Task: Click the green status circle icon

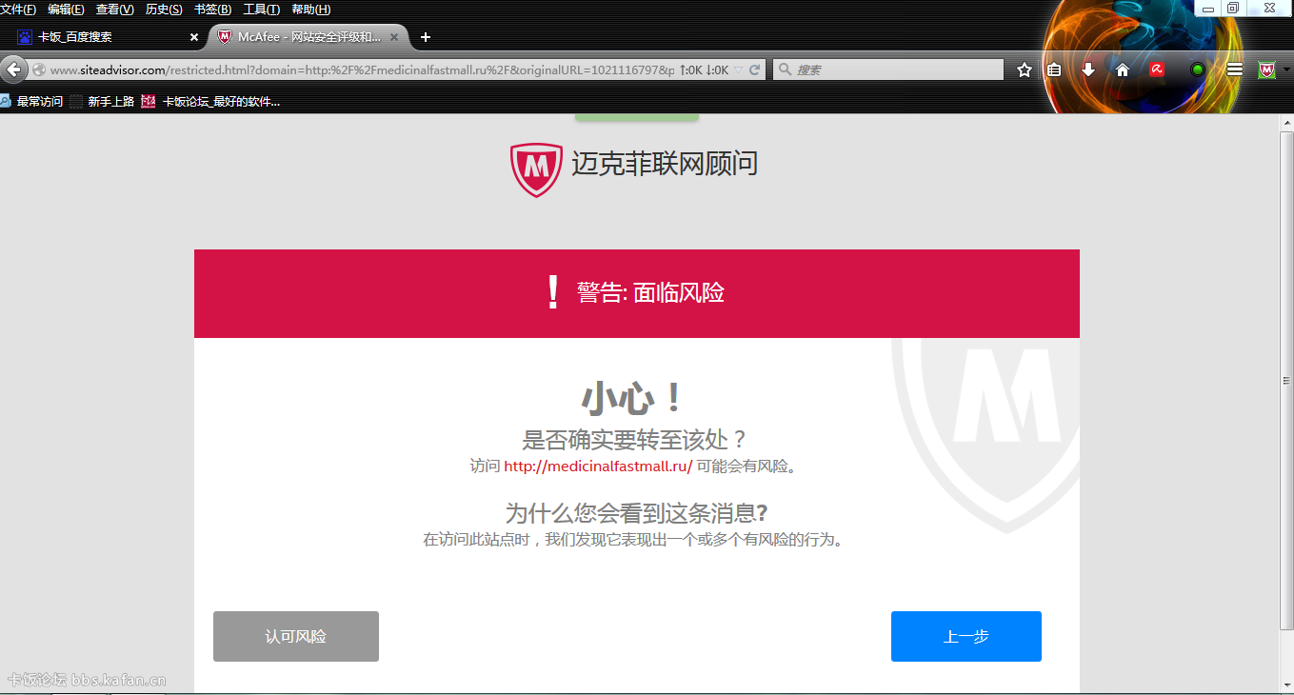Action: tap(1198, 69)
